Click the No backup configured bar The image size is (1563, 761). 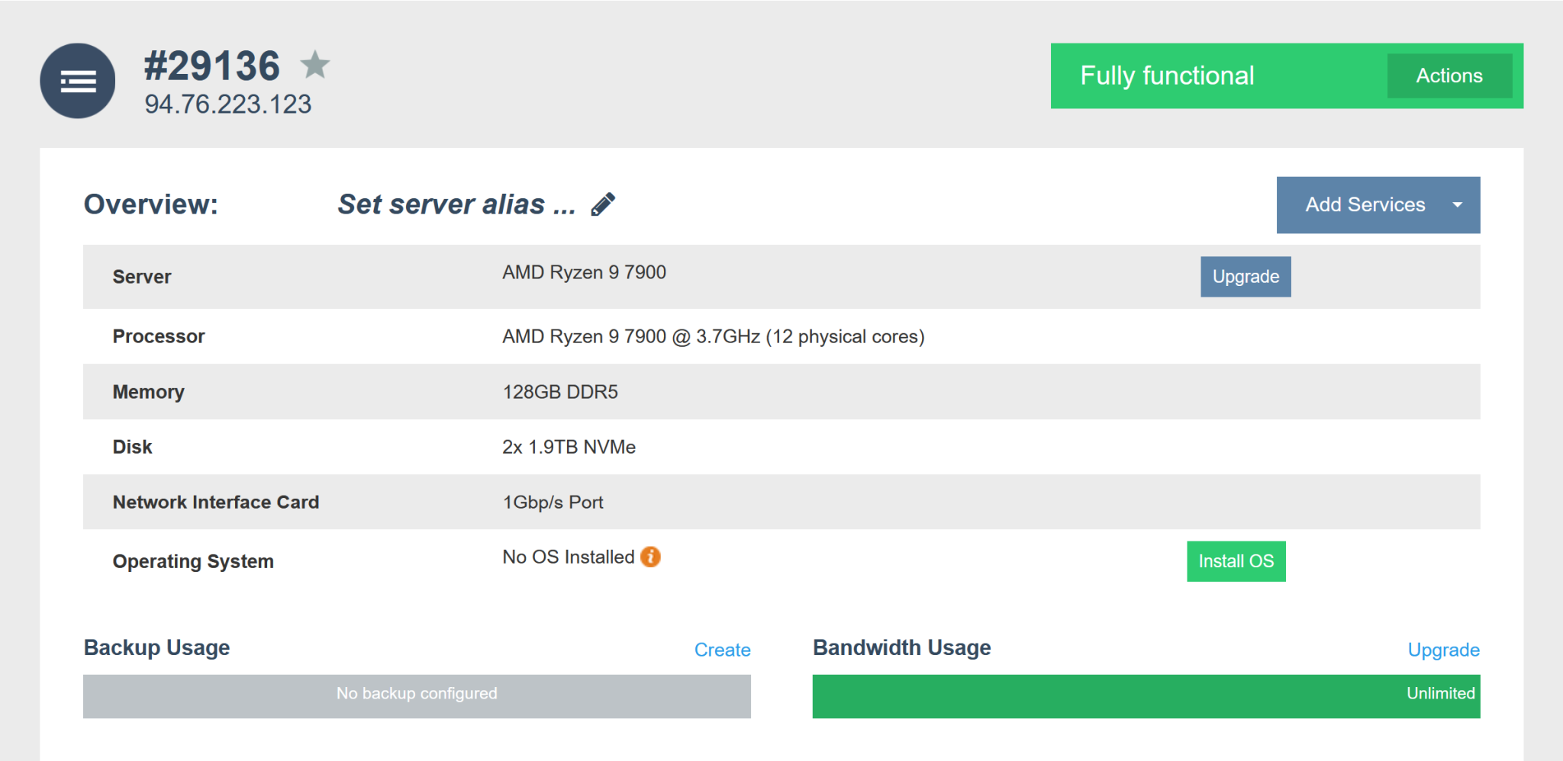tap(417, 694)
